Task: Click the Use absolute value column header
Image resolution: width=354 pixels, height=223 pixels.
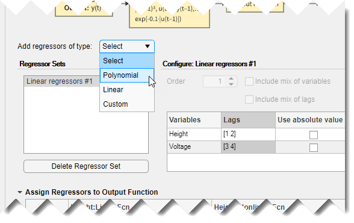Action: click(x=310, y=120)
